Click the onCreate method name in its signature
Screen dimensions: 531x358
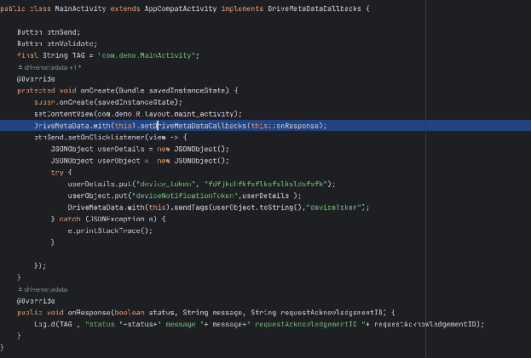click(97, 90)
